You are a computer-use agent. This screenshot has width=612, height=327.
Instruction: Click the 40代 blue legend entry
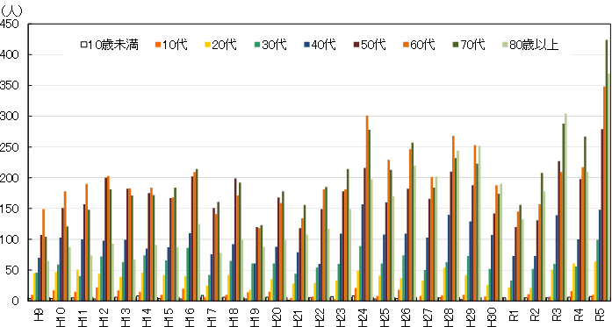point(320,45)
